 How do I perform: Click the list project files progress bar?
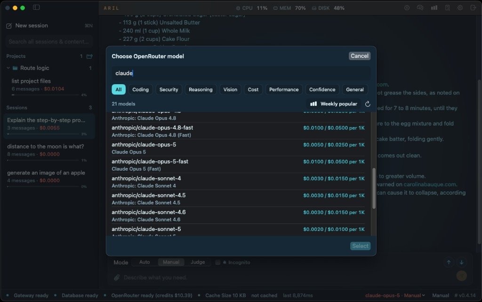[x=45, y=95]
